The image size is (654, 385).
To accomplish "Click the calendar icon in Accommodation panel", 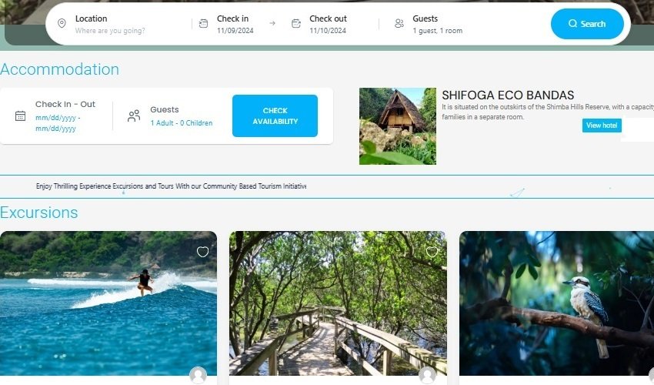I will pyautogui.click(x=21, y=116).
